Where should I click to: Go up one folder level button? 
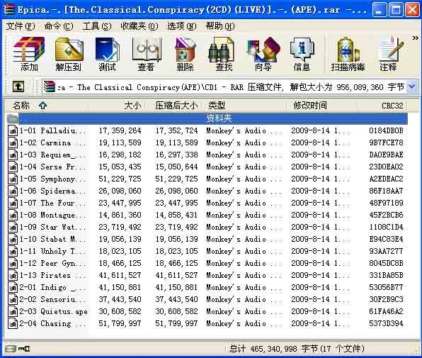tap(18, 86)
